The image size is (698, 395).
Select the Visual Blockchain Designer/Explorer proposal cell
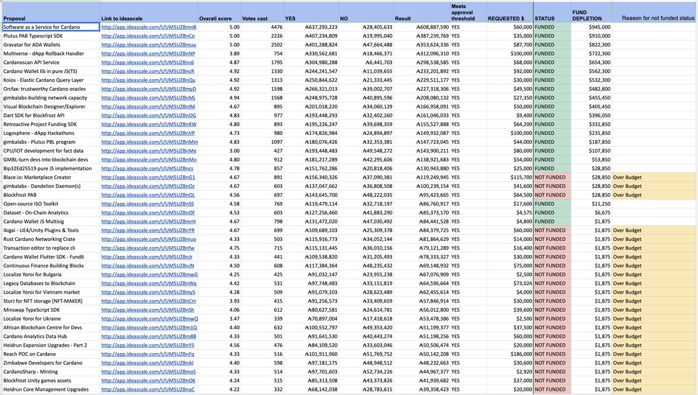point(49,107)
